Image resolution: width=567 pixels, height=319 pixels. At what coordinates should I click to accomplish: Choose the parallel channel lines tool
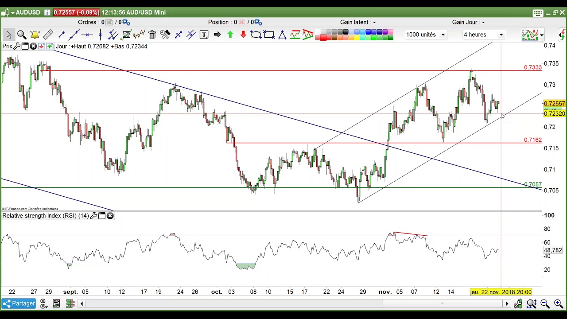[113, 35]
